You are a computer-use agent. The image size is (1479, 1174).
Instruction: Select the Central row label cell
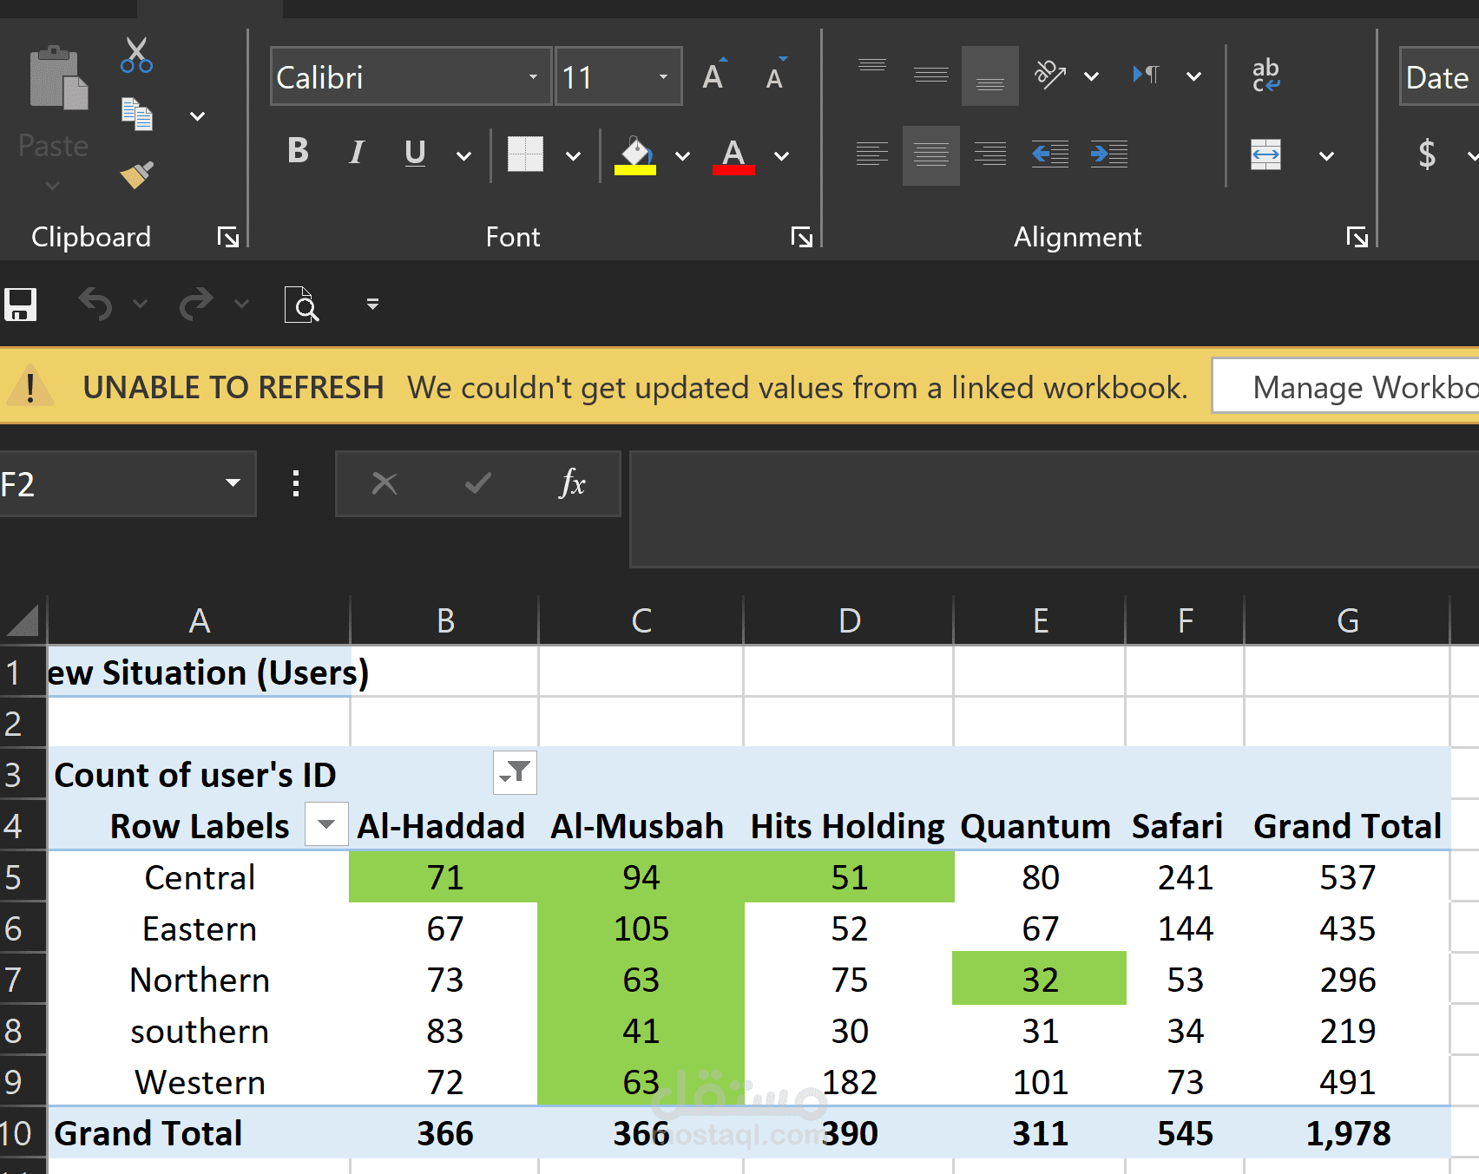pyautogui.click(x=199, y=877)
